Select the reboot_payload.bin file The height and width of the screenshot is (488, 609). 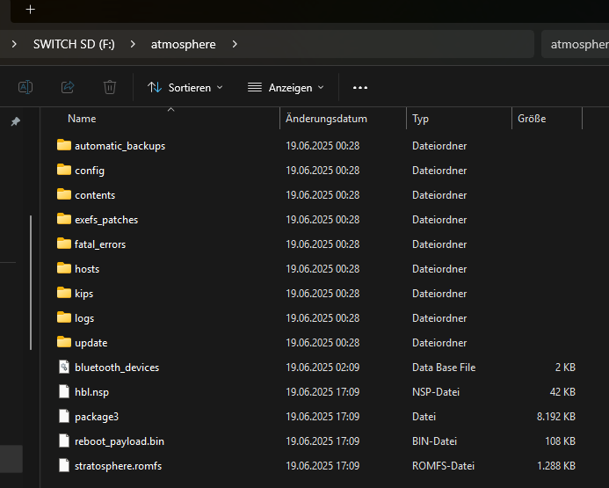click(x=119, y=441)
